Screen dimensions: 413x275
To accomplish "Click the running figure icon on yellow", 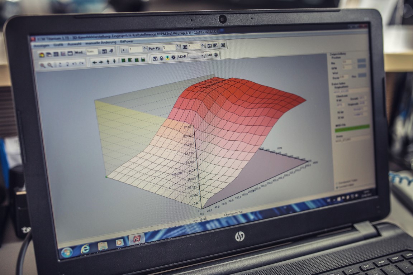I will [167, 58].
